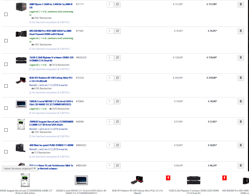
Task: Click item number #71171
Action: [80, 4]
